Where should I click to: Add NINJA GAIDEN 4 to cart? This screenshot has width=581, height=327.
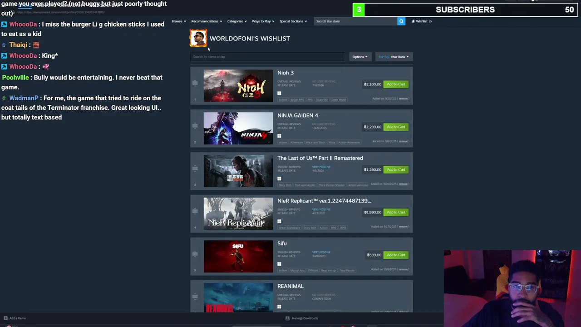[x=396, y=127]
